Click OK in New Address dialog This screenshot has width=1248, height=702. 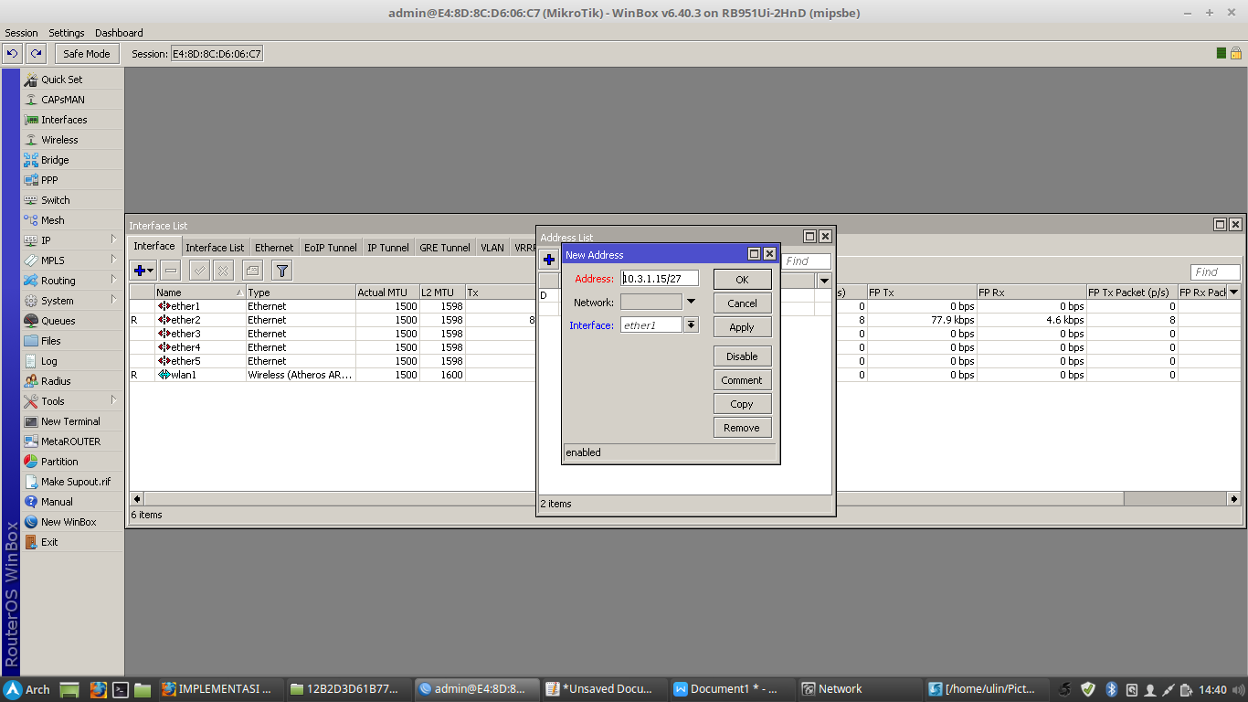tap(742, 280)
